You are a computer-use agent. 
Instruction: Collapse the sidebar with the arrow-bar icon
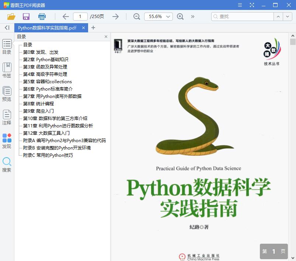[7, 28]
